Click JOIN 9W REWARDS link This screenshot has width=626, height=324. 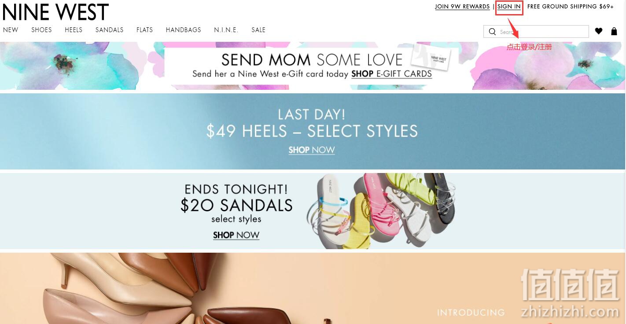coord(462,7)
